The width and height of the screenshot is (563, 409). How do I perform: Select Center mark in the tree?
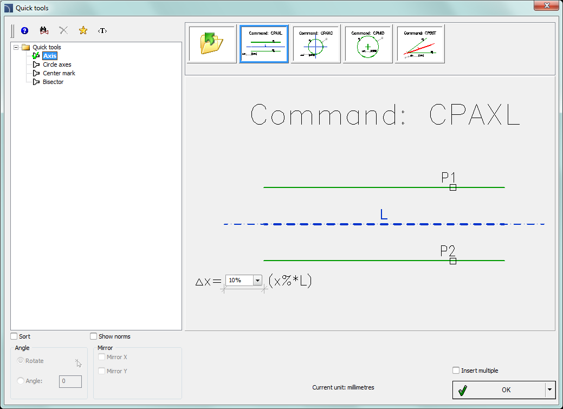pos(59,73)
